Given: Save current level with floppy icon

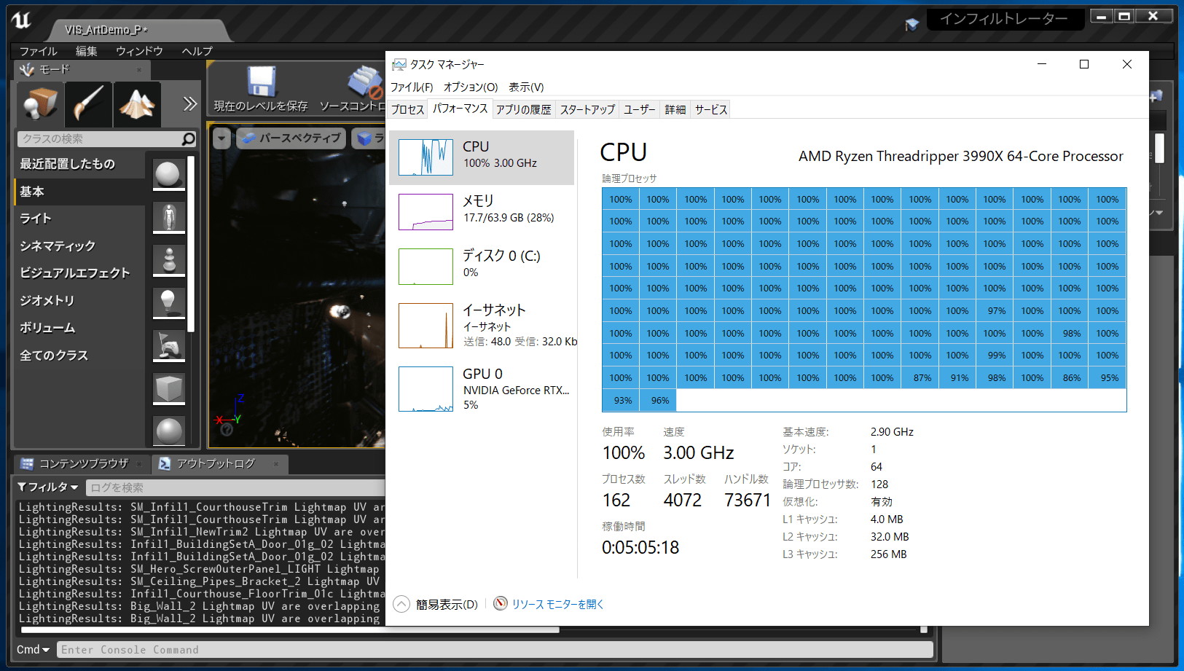Looking at the screenshot, I should point(261,82).
